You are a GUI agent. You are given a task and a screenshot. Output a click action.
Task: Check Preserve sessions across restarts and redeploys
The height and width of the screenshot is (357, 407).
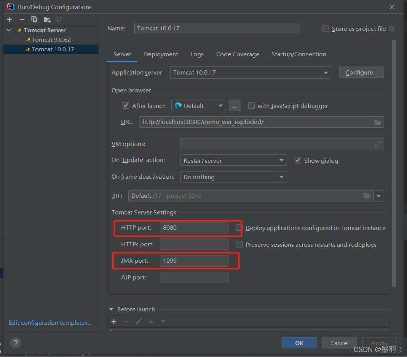point(239,244)
